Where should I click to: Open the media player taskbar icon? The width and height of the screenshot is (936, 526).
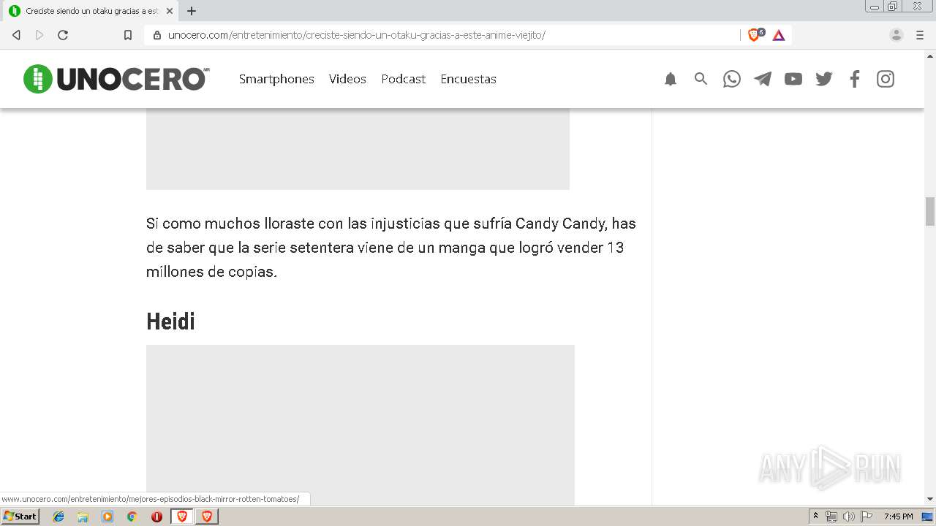click(107, 517)
